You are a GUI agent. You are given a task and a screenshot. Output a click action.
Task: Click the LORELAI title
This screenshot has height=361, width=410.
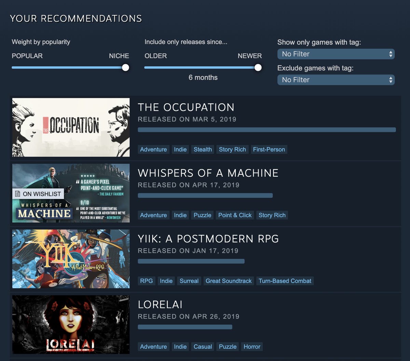160,304
